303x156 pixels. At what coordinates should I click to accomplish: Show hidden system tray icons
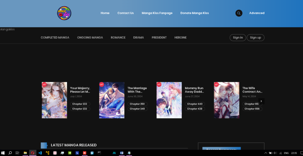(x=266, y=153)
